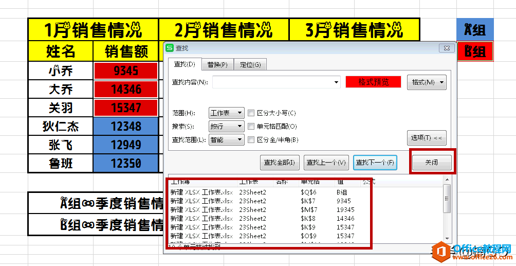Select the 关羽 name cell
Image resolution: width=516 pixels, height=266 pixels.
point(61,108)
